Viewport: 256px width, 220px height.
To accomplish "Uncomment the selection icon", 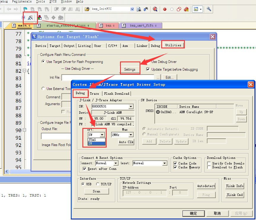I will 78,9.
